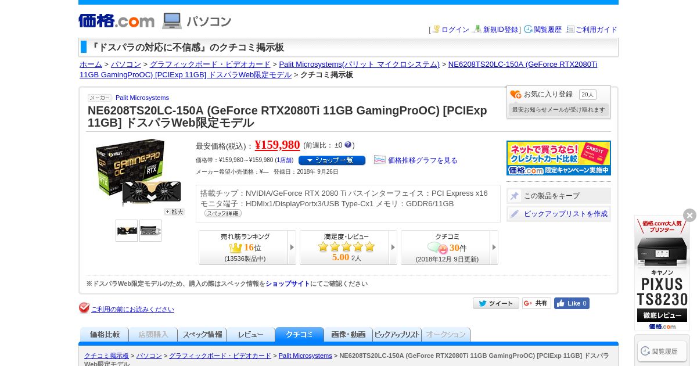Expand arrow beside クチコミ panel

coord(494,247)
